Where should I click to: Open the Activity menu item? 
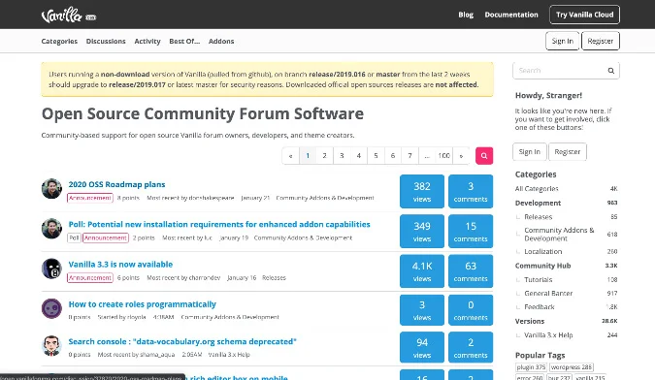[147, 42]
